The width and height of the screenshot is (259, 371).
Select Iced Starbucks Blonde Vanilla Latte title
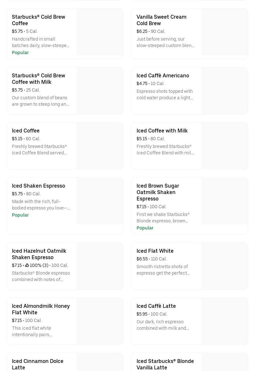click(x=165, y=364)
